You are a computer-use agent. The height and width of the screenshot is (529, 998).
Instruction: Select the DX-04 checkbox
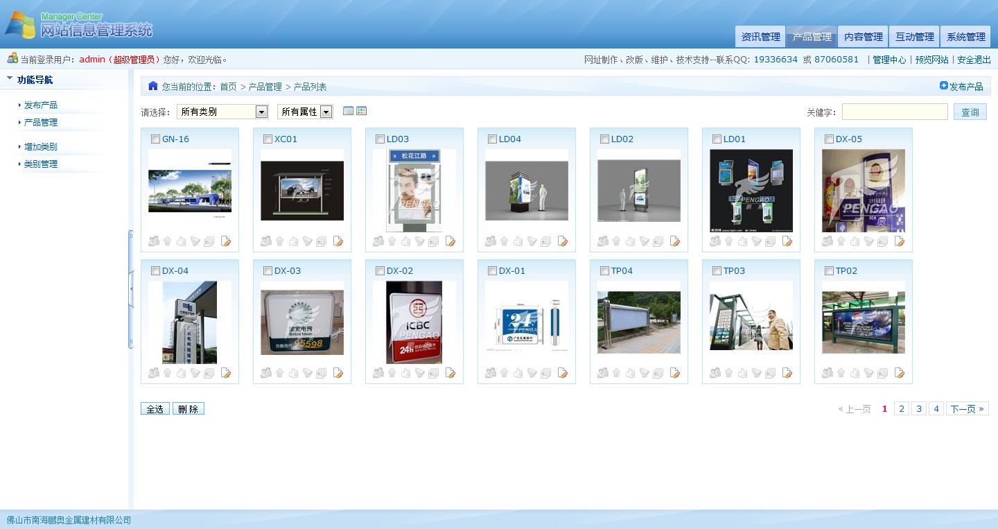click(155, 270)
